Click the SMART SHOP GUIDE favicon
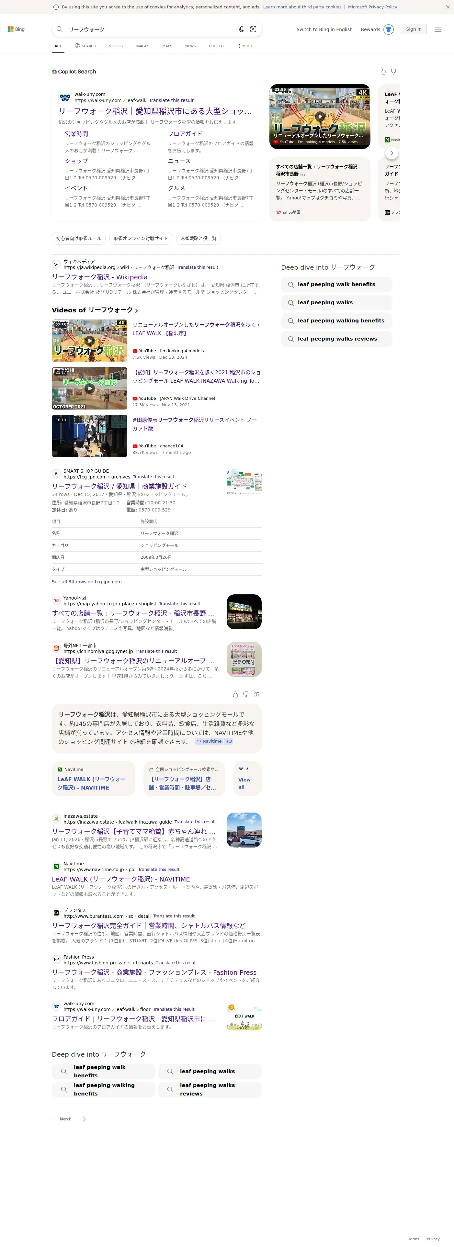Screen dimensions: 454x1247 [56, 474]
